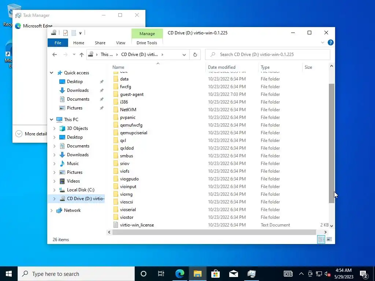375x281 pixels.
Task: Open Documents under Quick access
Action: coord(78,99)
